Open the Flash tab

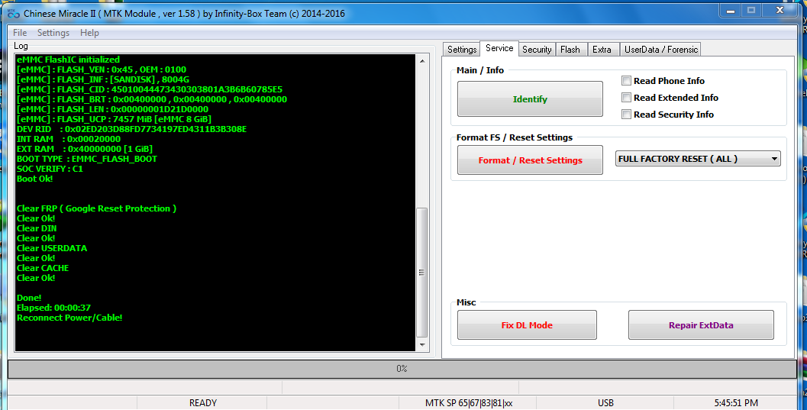pos(570,50)
